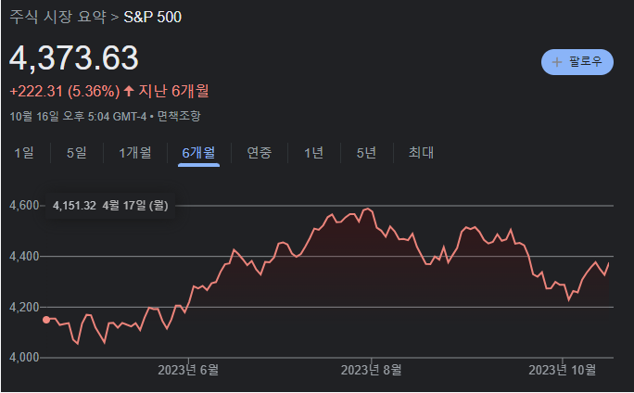Switch to the 5년 range tab

click(366, 153)
